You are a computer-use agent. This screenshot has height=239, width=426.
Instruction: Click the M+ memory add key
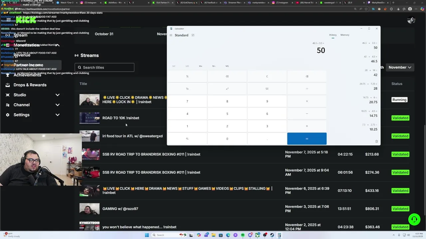[x=200, y=66]
